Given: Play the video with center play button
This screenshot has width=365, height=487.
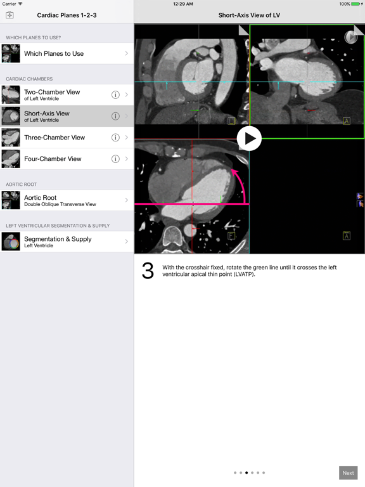Looking at the screenshot, I should (249, 138).
